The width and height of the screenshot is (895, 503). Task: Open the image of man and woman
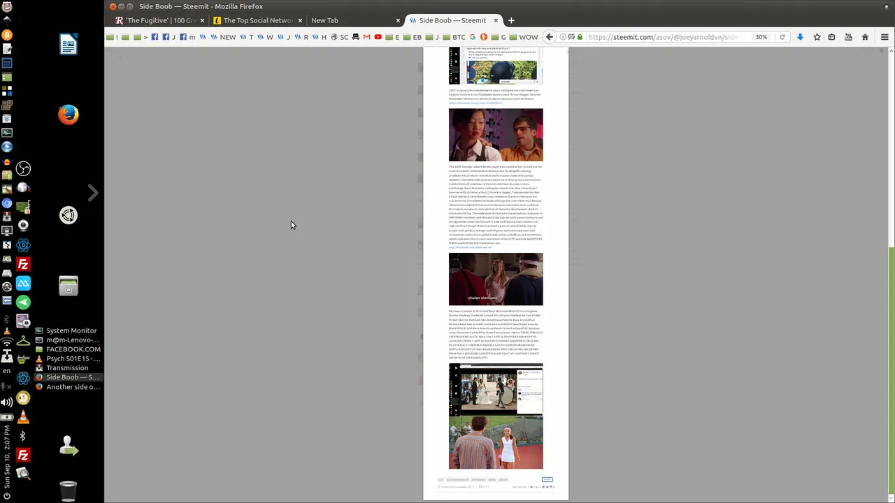[x=496, y=135]
